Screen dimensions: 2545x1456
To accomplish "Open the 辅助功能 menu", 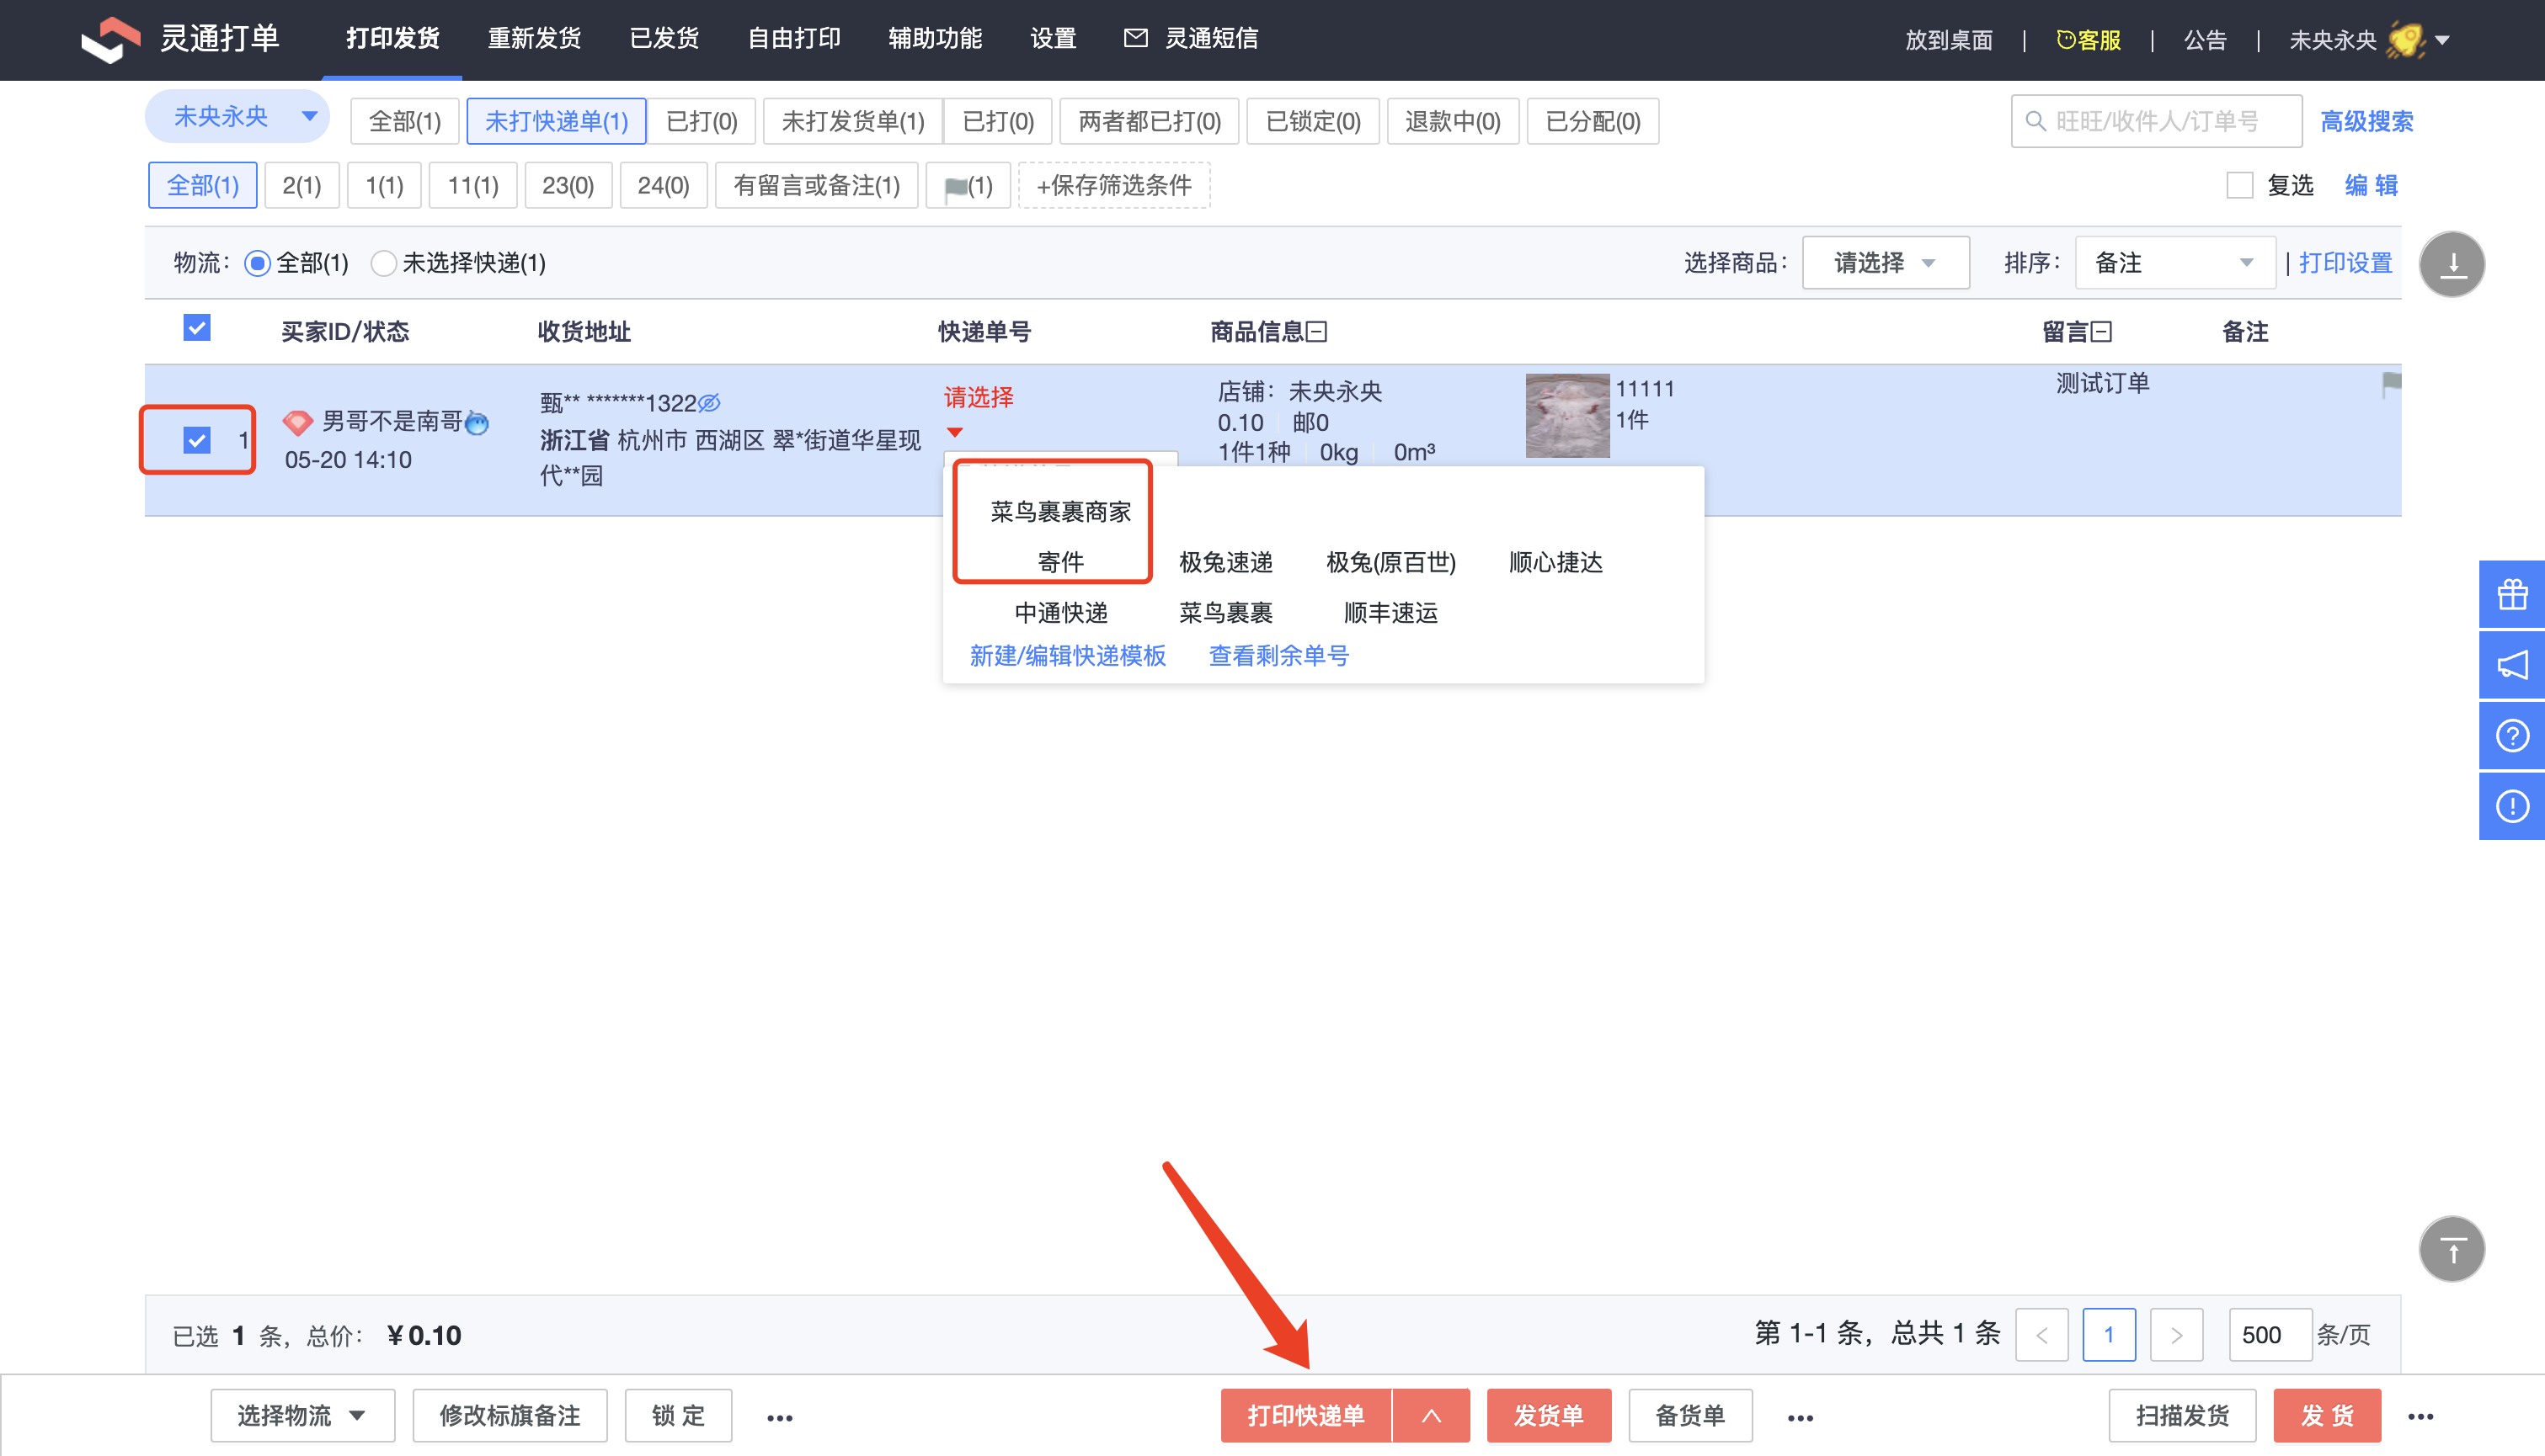I will pyautogui.click(x=936, y=38).
